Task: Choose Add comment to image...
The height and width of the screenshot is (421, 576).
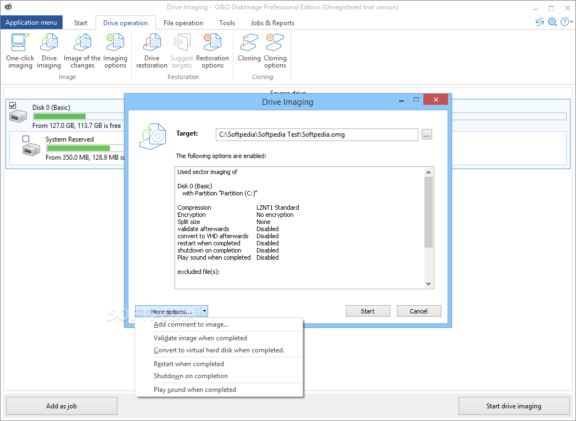Action: point(219,324)
